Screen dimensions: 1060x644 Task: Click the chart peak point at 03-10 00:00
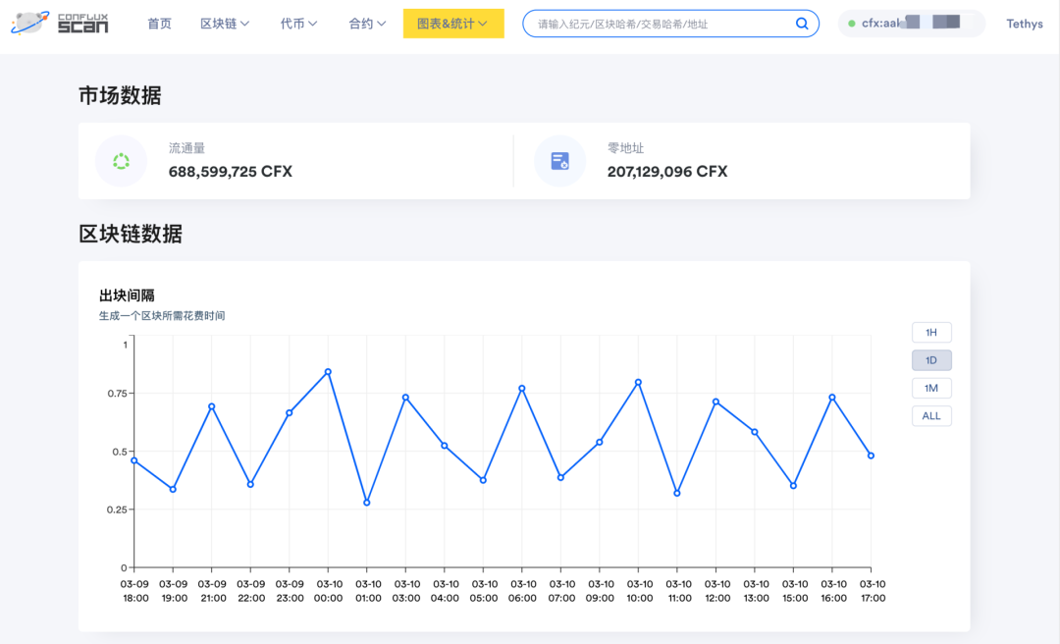point(328,372)
